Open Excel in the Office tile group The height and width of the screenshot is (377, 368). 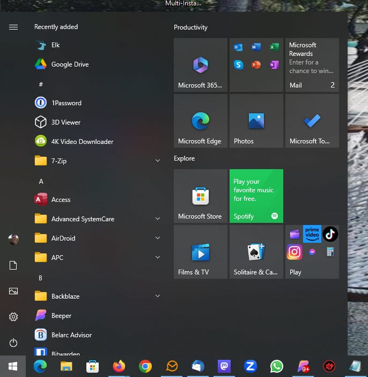click(274, 47)
